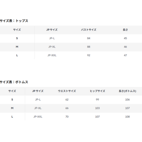Image resolution: width=142 pixels, height=142 pixels.
Task: Select waist value 62
Action: point(67,100)
